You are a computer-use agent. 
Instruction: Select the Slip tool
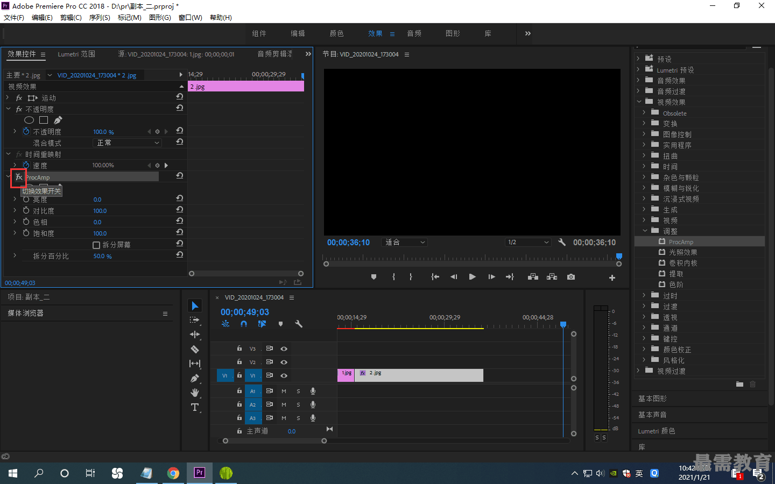click(195, 364)
